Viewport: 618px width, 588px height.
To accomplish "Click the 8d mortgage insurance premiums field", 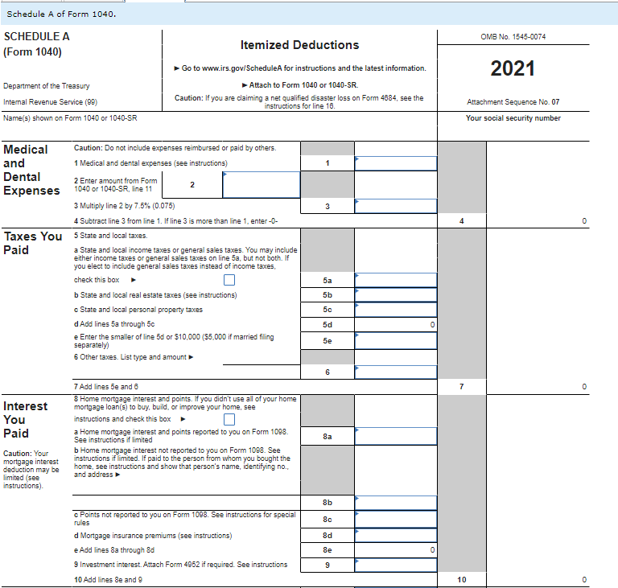I will (396, 535).
